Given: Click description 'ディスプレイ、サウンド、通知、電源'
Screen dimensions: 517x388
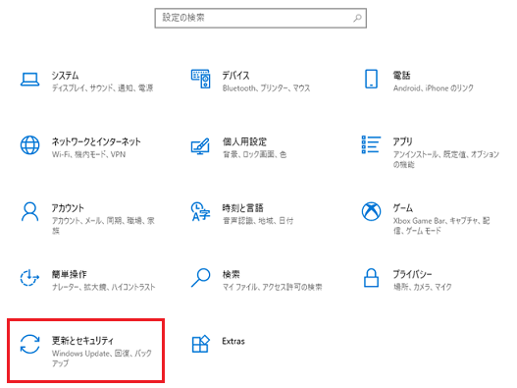Looking at the screenshot, I should [102, 87].
